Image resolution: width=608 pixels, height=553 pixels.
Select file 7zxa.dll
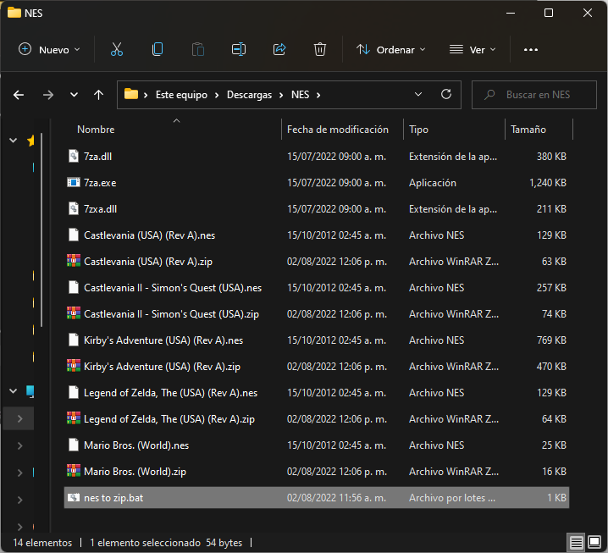[x=317, y=208]
